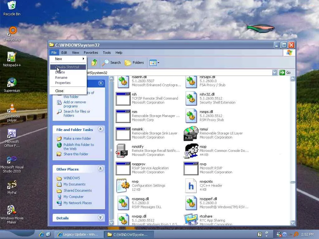319x239 pixels.
Task: Collapse the System Tasks panel chevron
Action: coord(101,83)
